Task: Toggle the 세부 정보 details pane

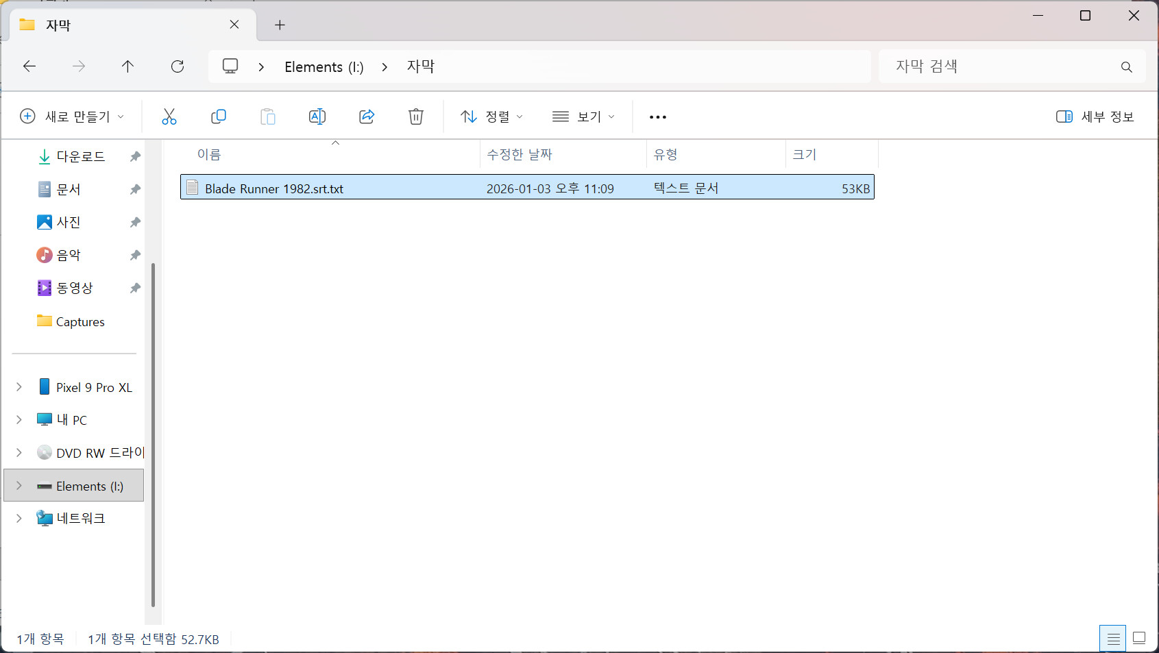Action: [x=1095, y=116]
